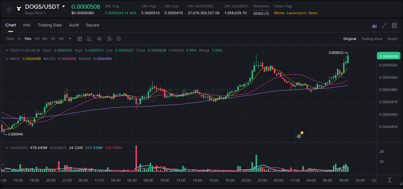Viewport: 403px width, 189px height.
Task: Open the widgets layout panel
Action: 394,25
